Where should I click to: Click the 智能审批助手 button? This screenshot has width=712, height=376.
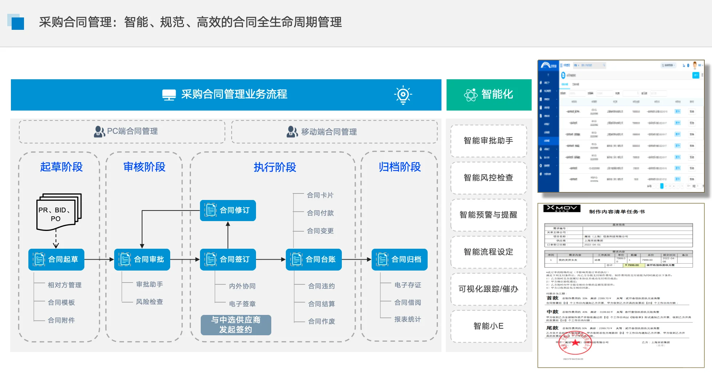pyautogui.click(x=488, y=141)
